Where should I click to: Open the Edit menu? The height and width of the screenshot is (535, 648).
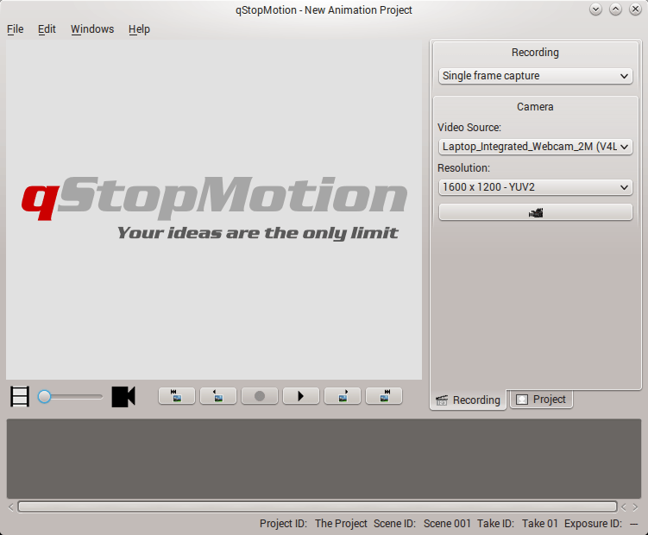pyautogui.click(x=47, y=29)
